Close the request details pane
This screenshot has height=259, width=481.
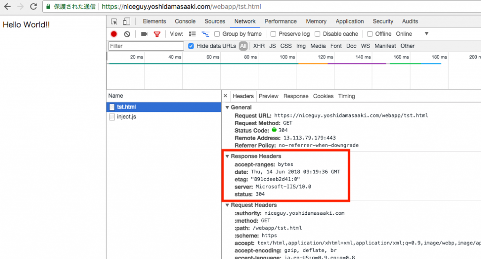225,96
